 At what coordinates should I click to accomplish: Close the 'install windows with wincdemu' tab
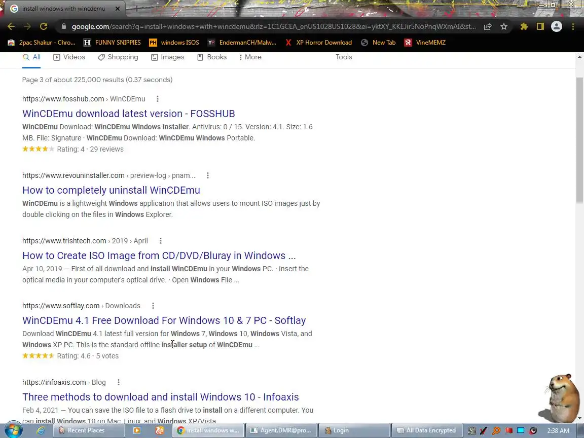click(117, 9)
